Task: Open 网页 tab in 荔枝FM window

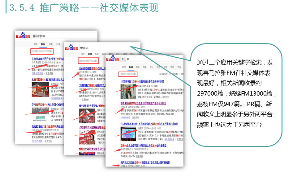Action: coord(124,67)
